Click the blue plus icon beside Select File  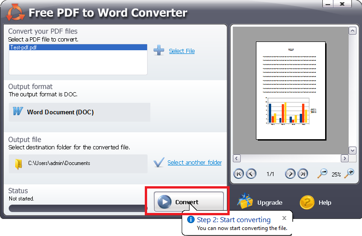pos(159,50)
